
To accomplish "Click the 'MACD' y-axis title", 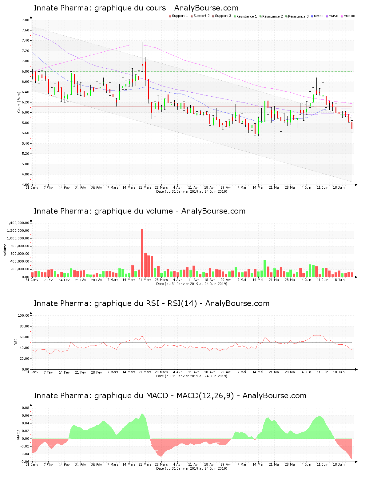I will tap(18, 435).
